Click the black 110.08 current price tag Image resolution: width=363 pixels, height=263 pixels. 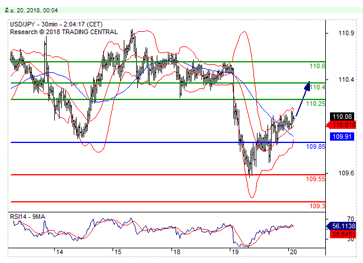point(342,116)
